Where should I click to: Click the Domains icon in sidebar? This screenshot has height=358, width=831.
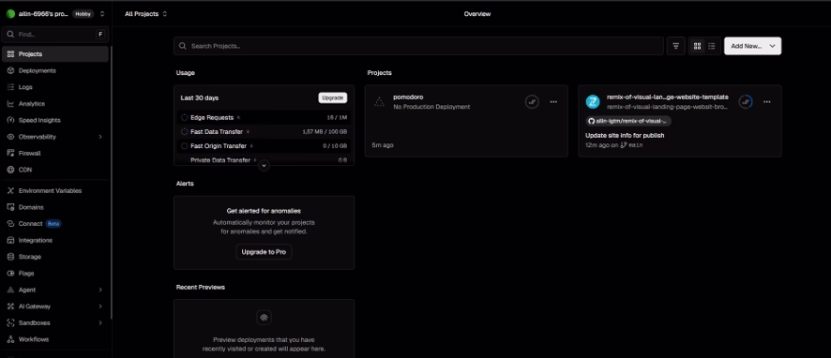click(x=10, y=207)
